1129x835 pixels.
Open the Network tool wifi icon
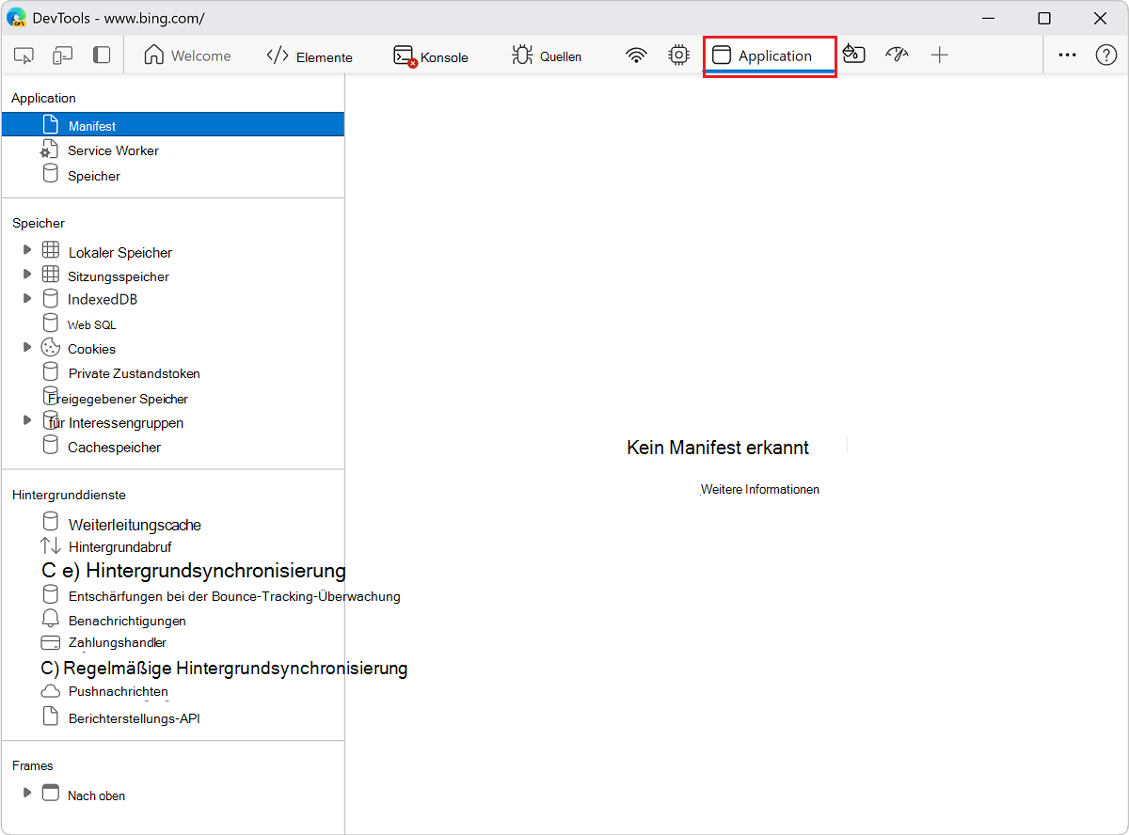[637, 55]
